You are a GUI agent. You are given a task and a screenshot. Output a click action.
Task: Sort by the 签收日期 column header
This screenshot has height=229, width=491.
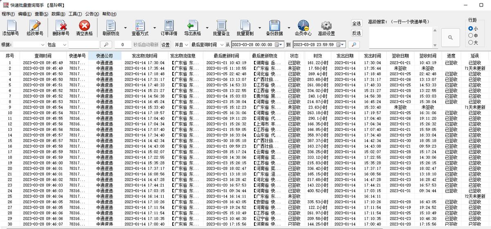coord(400,56)
